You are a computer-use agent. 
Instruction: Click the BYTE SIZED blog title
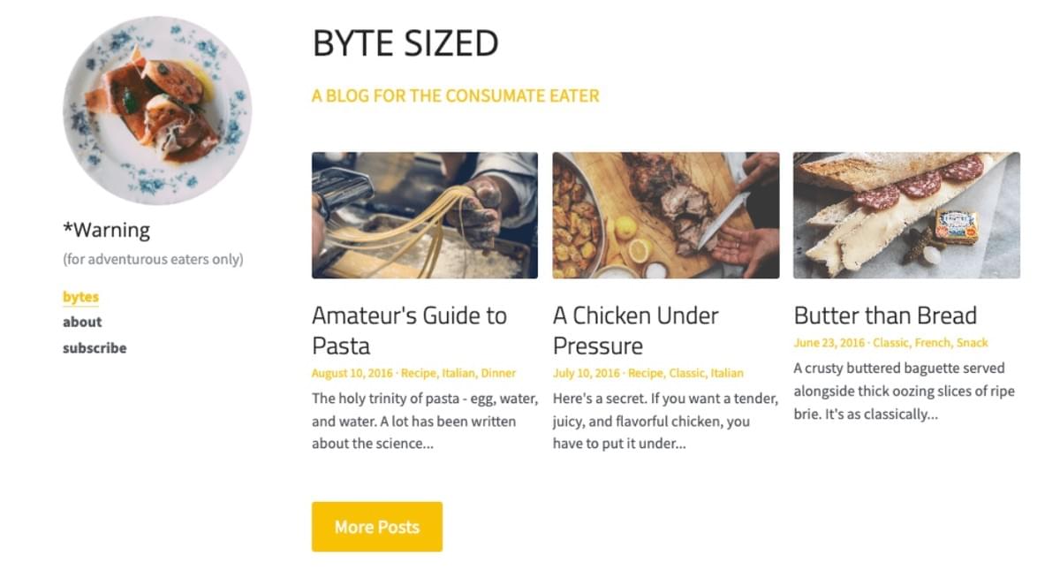tap(405, 43)
